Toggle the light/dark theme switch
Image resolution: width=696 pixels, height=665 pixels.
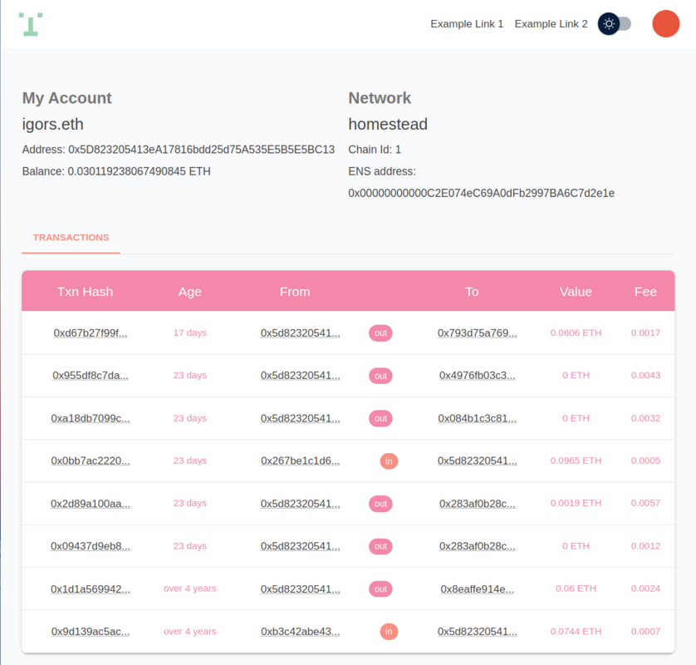[615, 23]
